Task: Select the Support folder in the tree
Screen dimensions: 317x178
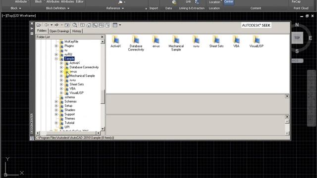Action: click(x=69, y=114)
